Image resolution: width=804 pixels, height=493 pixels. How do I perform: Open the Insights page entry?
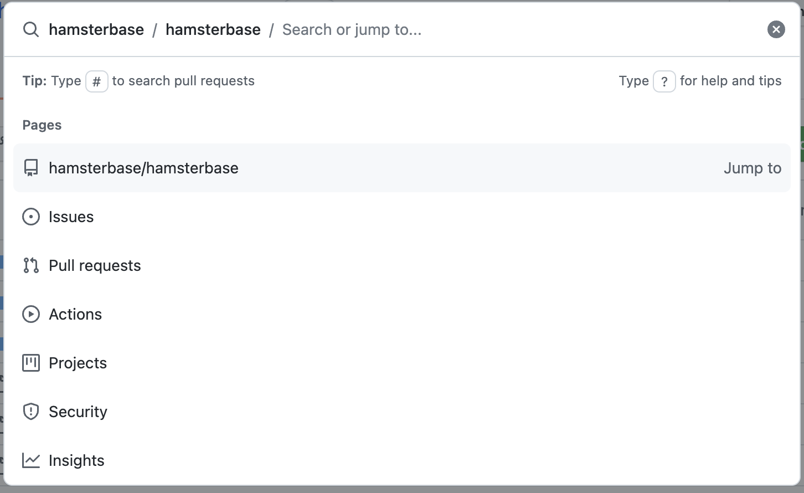[x=76, y=460]
